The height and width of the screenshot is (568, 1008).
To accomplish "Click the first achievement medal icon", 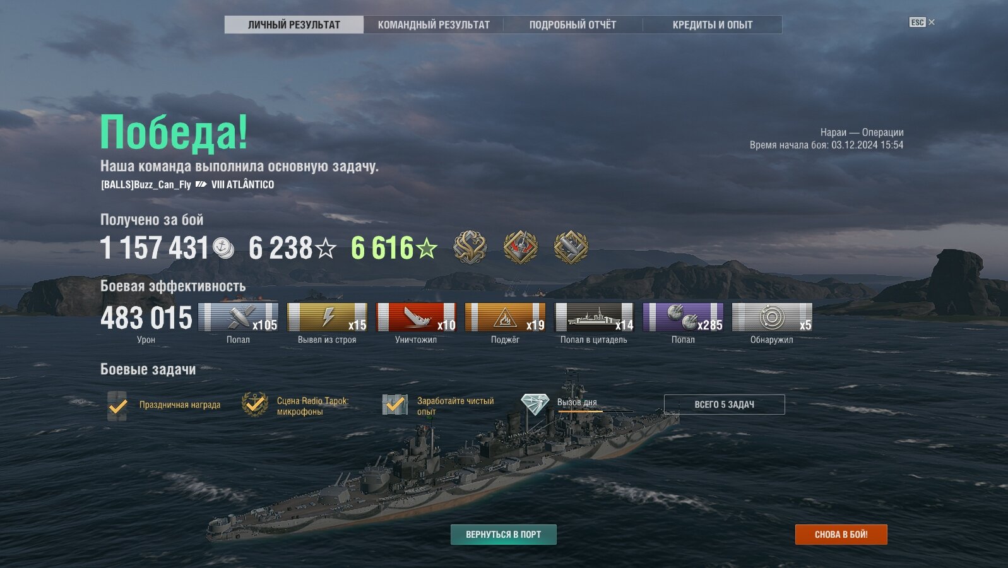I will pos(470,247).
